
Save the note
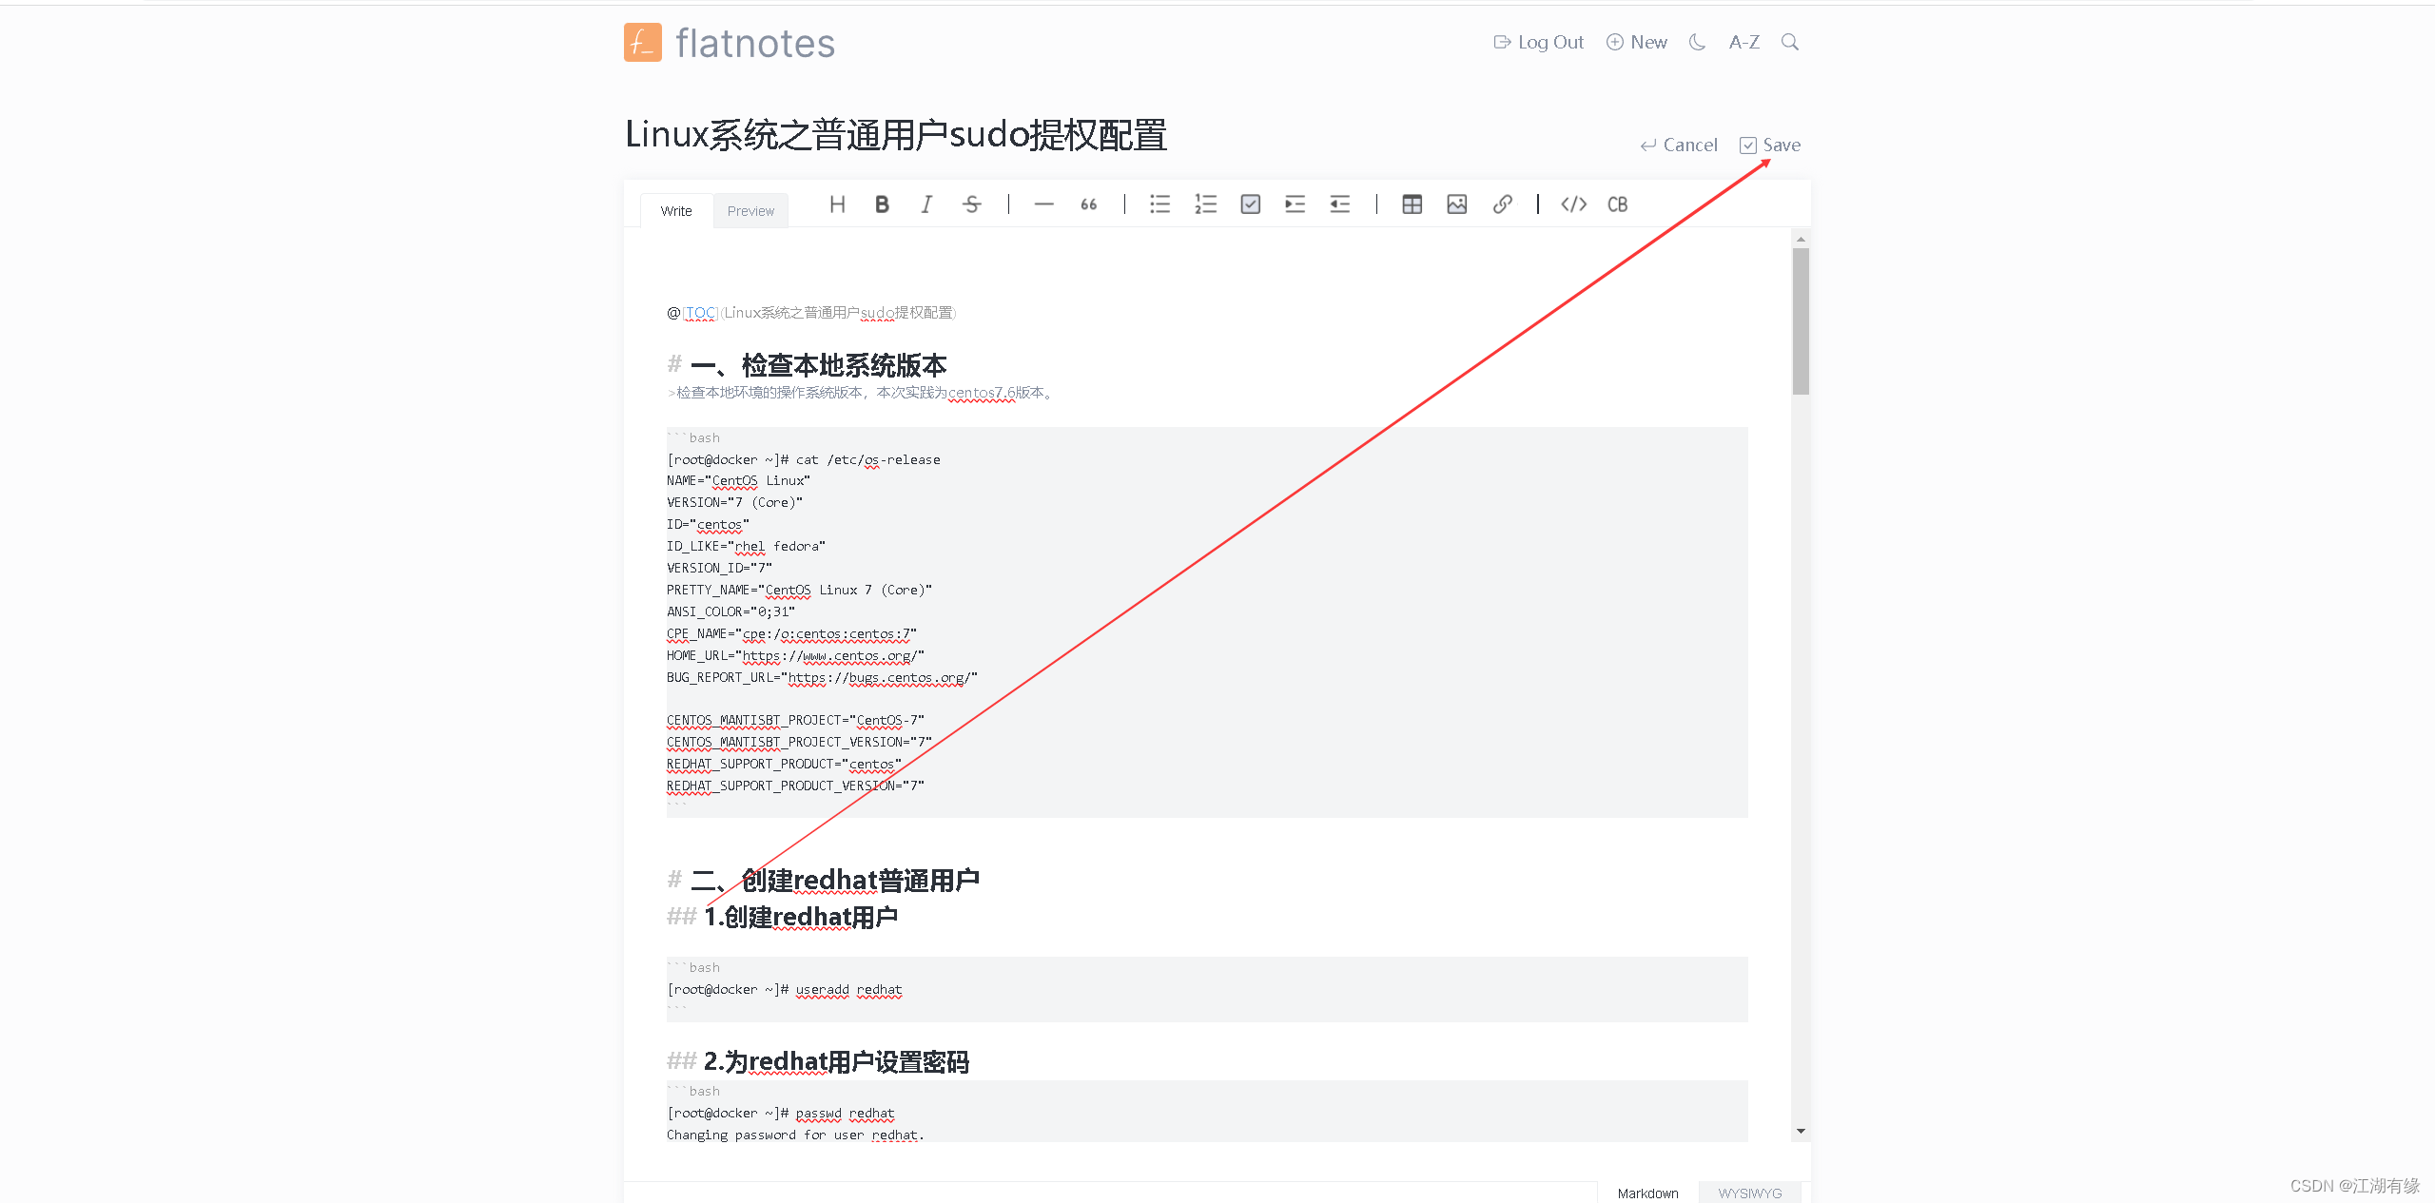pos(1769,145)
